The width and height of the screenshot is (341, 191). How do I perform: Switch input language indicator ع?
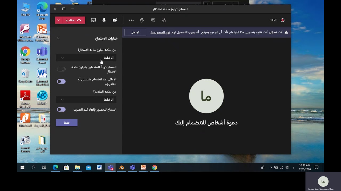coord(294,167)
